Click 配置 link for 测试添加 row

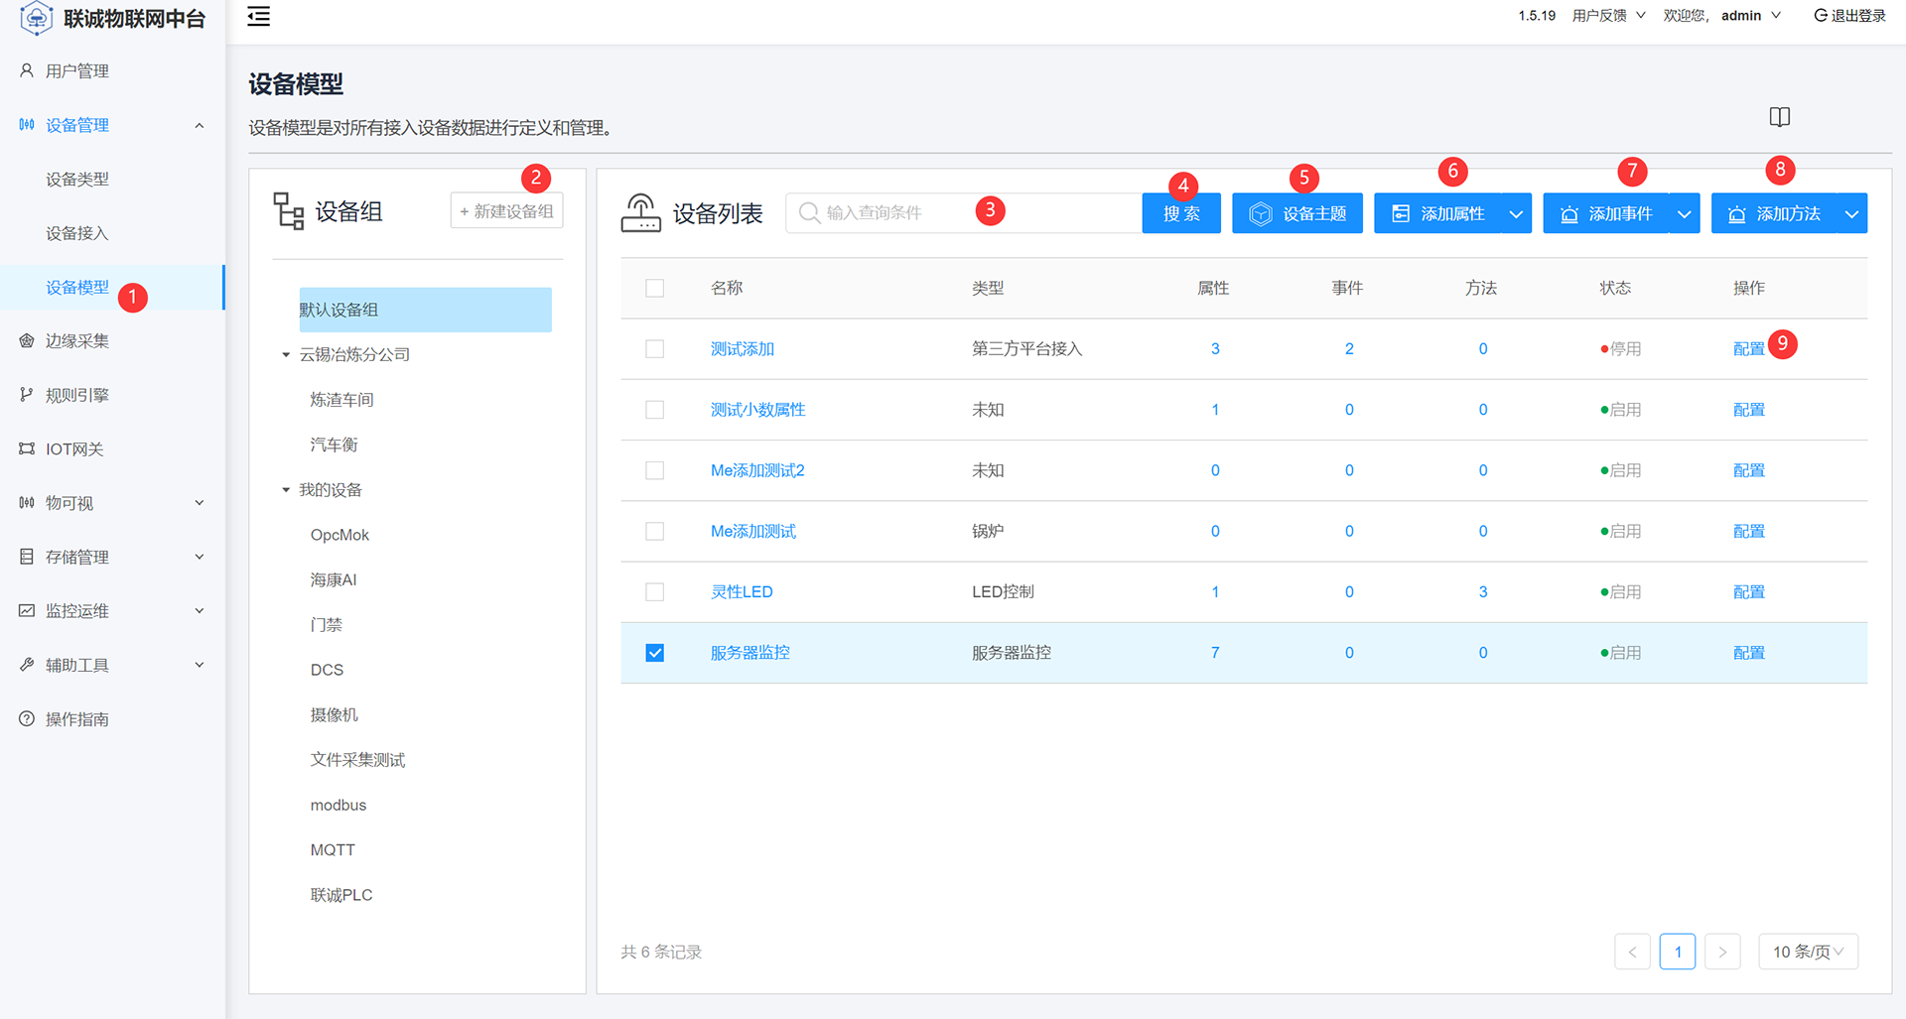tap(1748, 348)
